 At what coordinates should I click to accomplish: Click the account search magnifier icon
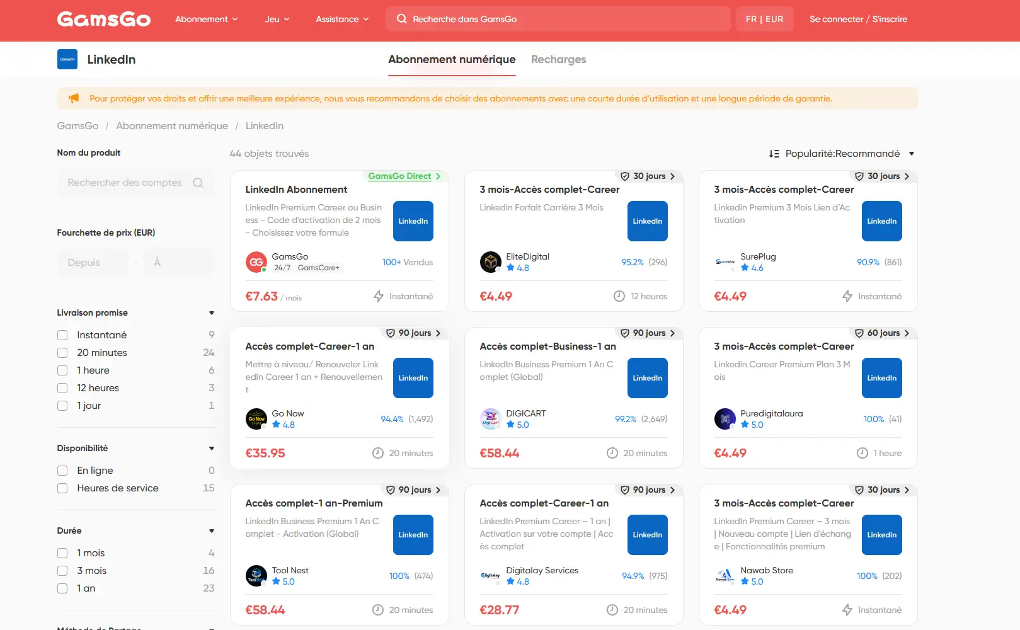click(198, 183)
